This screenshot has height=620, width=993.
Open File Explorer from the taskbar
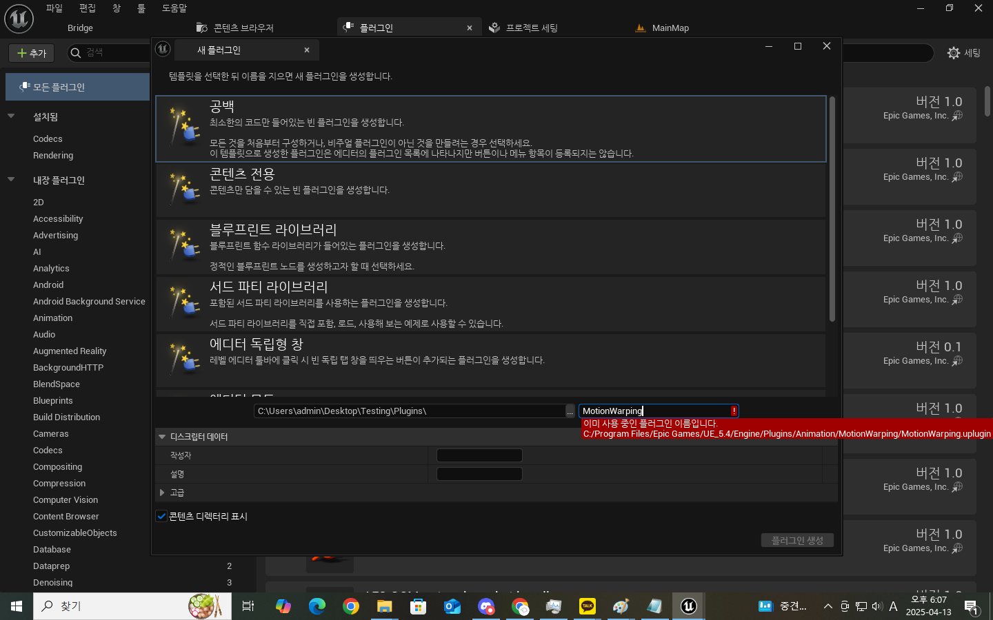[x=384, y=606]
